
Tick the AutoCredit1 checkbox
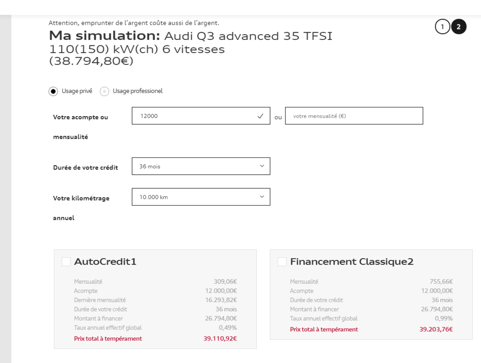click(66, 261)
